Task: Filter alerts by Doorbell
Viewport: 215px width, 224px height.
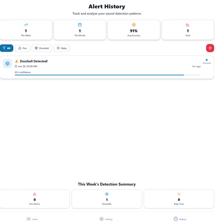Action: (42, 48)
